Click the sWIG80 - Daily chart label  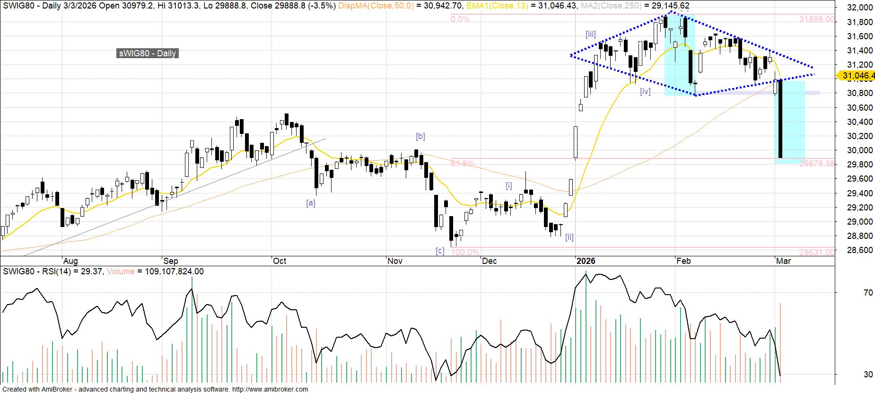[147, 53]
